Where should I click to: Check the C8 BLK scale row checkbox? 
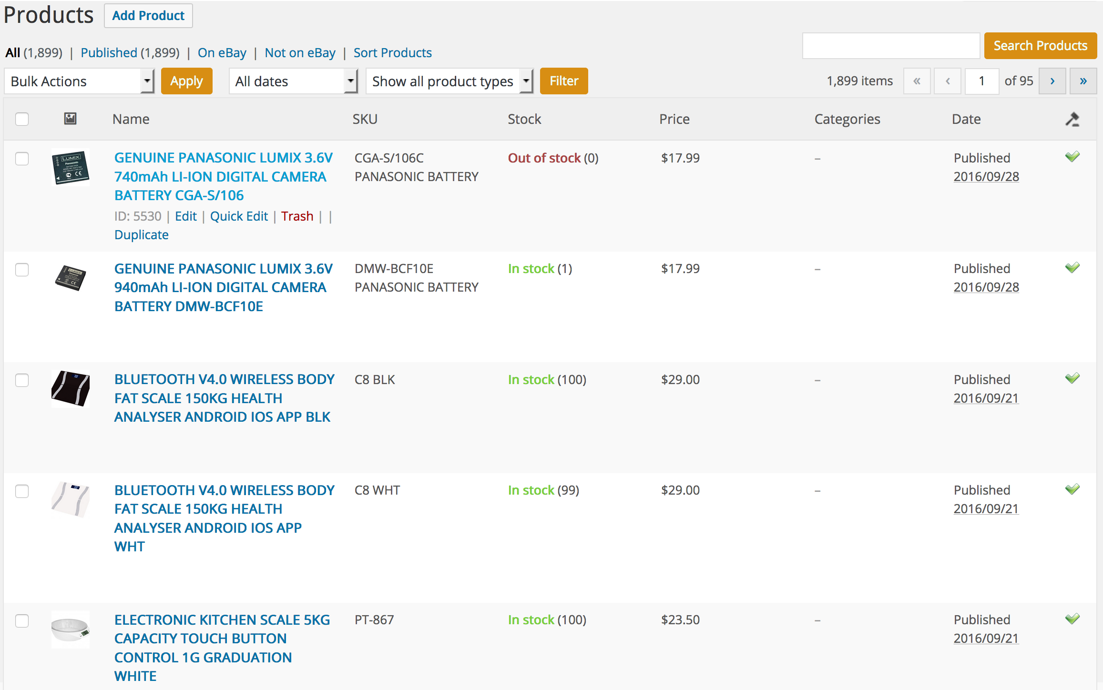(x=22, y=380)
